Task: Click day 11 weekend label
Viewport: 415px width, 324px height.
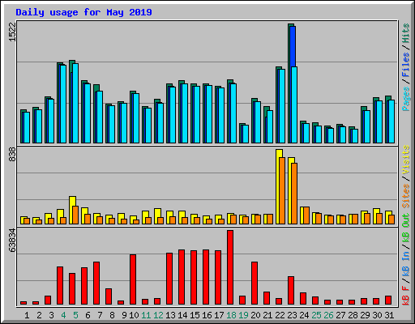Action: pyautogui.click(x=146, y=315)
